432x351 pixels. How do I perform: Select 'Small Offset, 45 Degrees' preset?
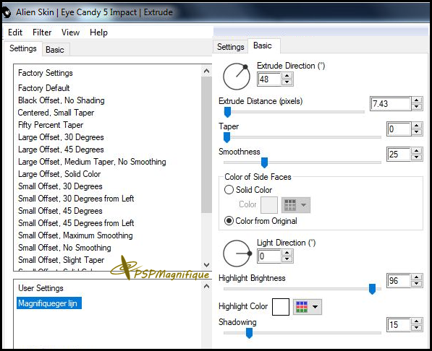[60, 211]
